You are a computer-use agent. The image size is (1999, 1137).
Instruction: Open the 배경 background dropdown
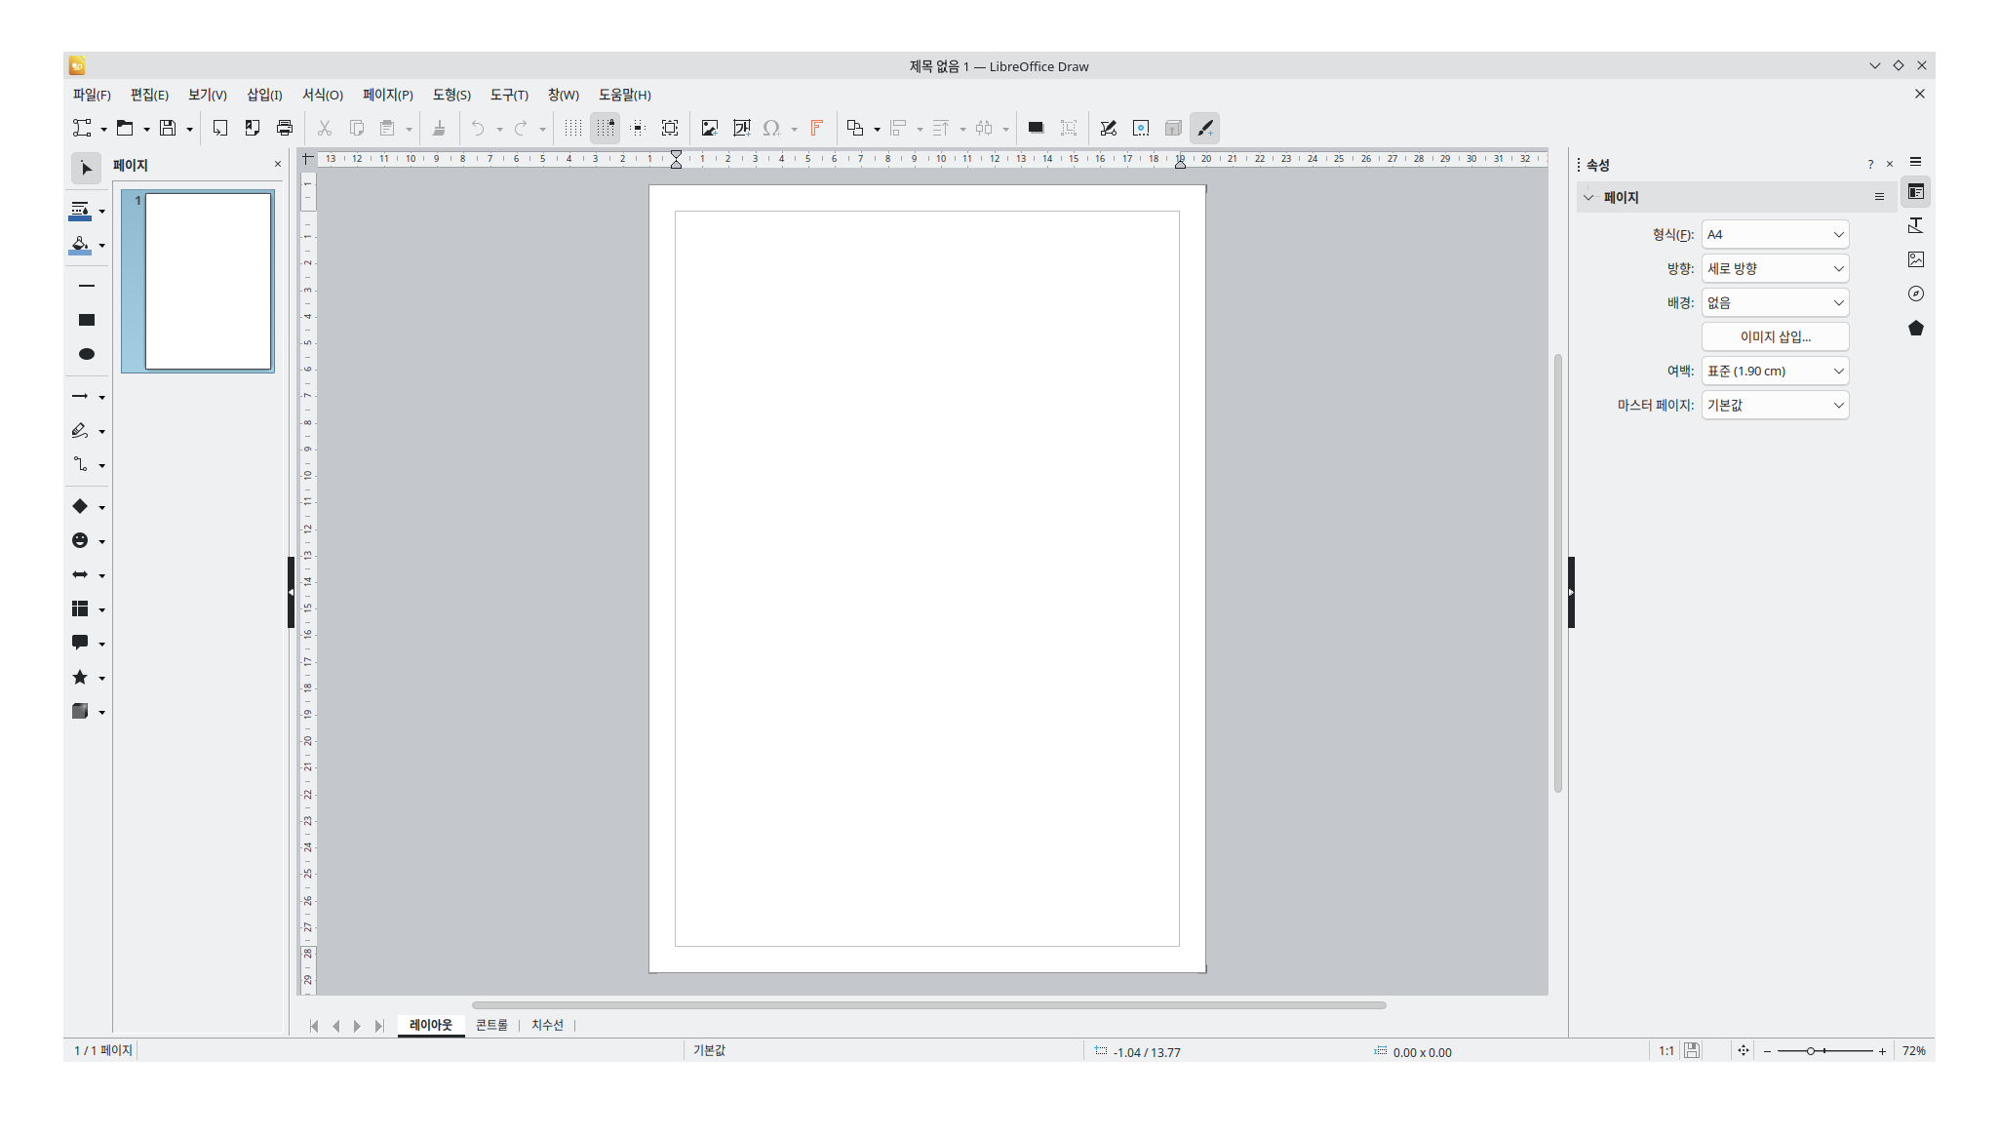pos(1775,303)
